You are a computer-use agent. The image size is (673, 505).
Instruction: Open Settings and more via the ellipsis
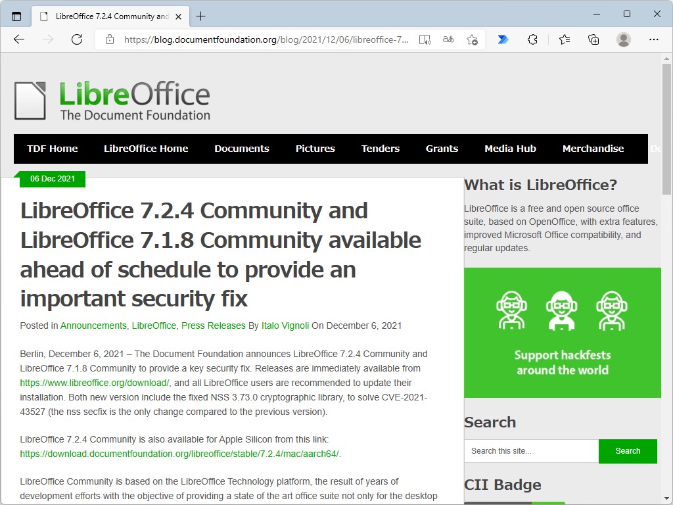tap(655, 39)
